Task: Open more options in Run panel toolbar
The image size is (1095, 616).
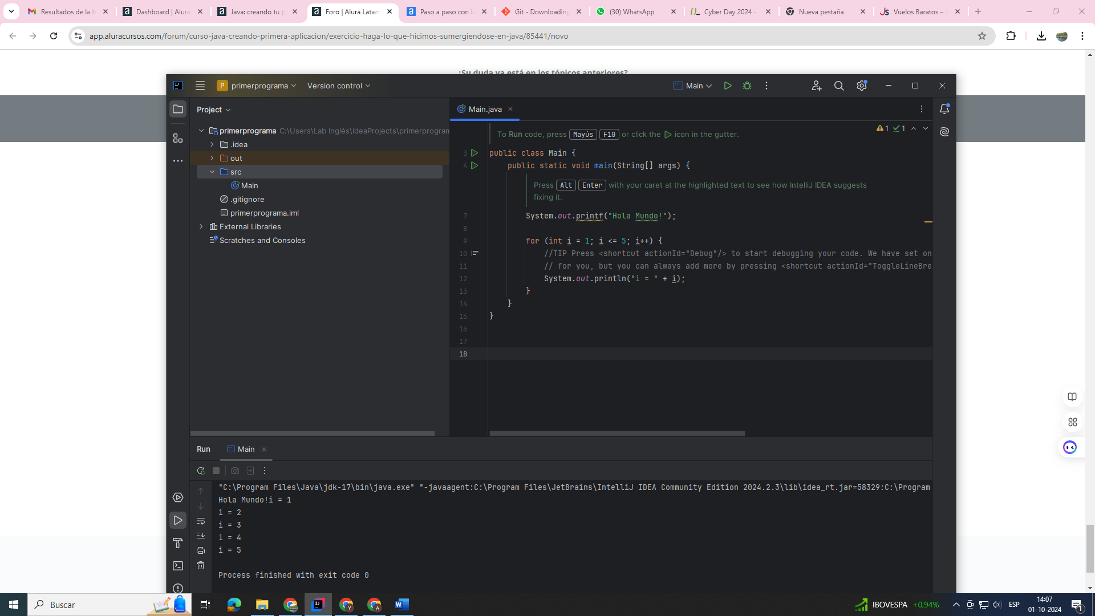Action: (x=265, y=471)
